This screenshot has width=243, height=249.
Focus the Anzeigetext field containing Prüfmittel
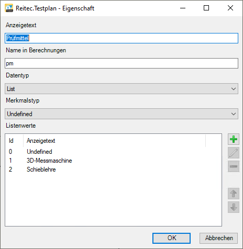pyautogui.click(x=121, y=38)
